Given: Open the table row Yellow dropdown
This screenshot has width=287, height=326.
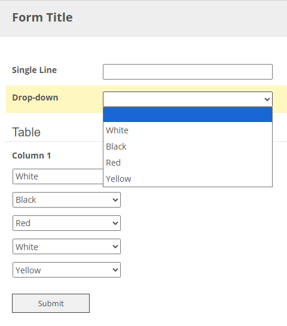Looking at the screenshot, I should pos(66,270).
